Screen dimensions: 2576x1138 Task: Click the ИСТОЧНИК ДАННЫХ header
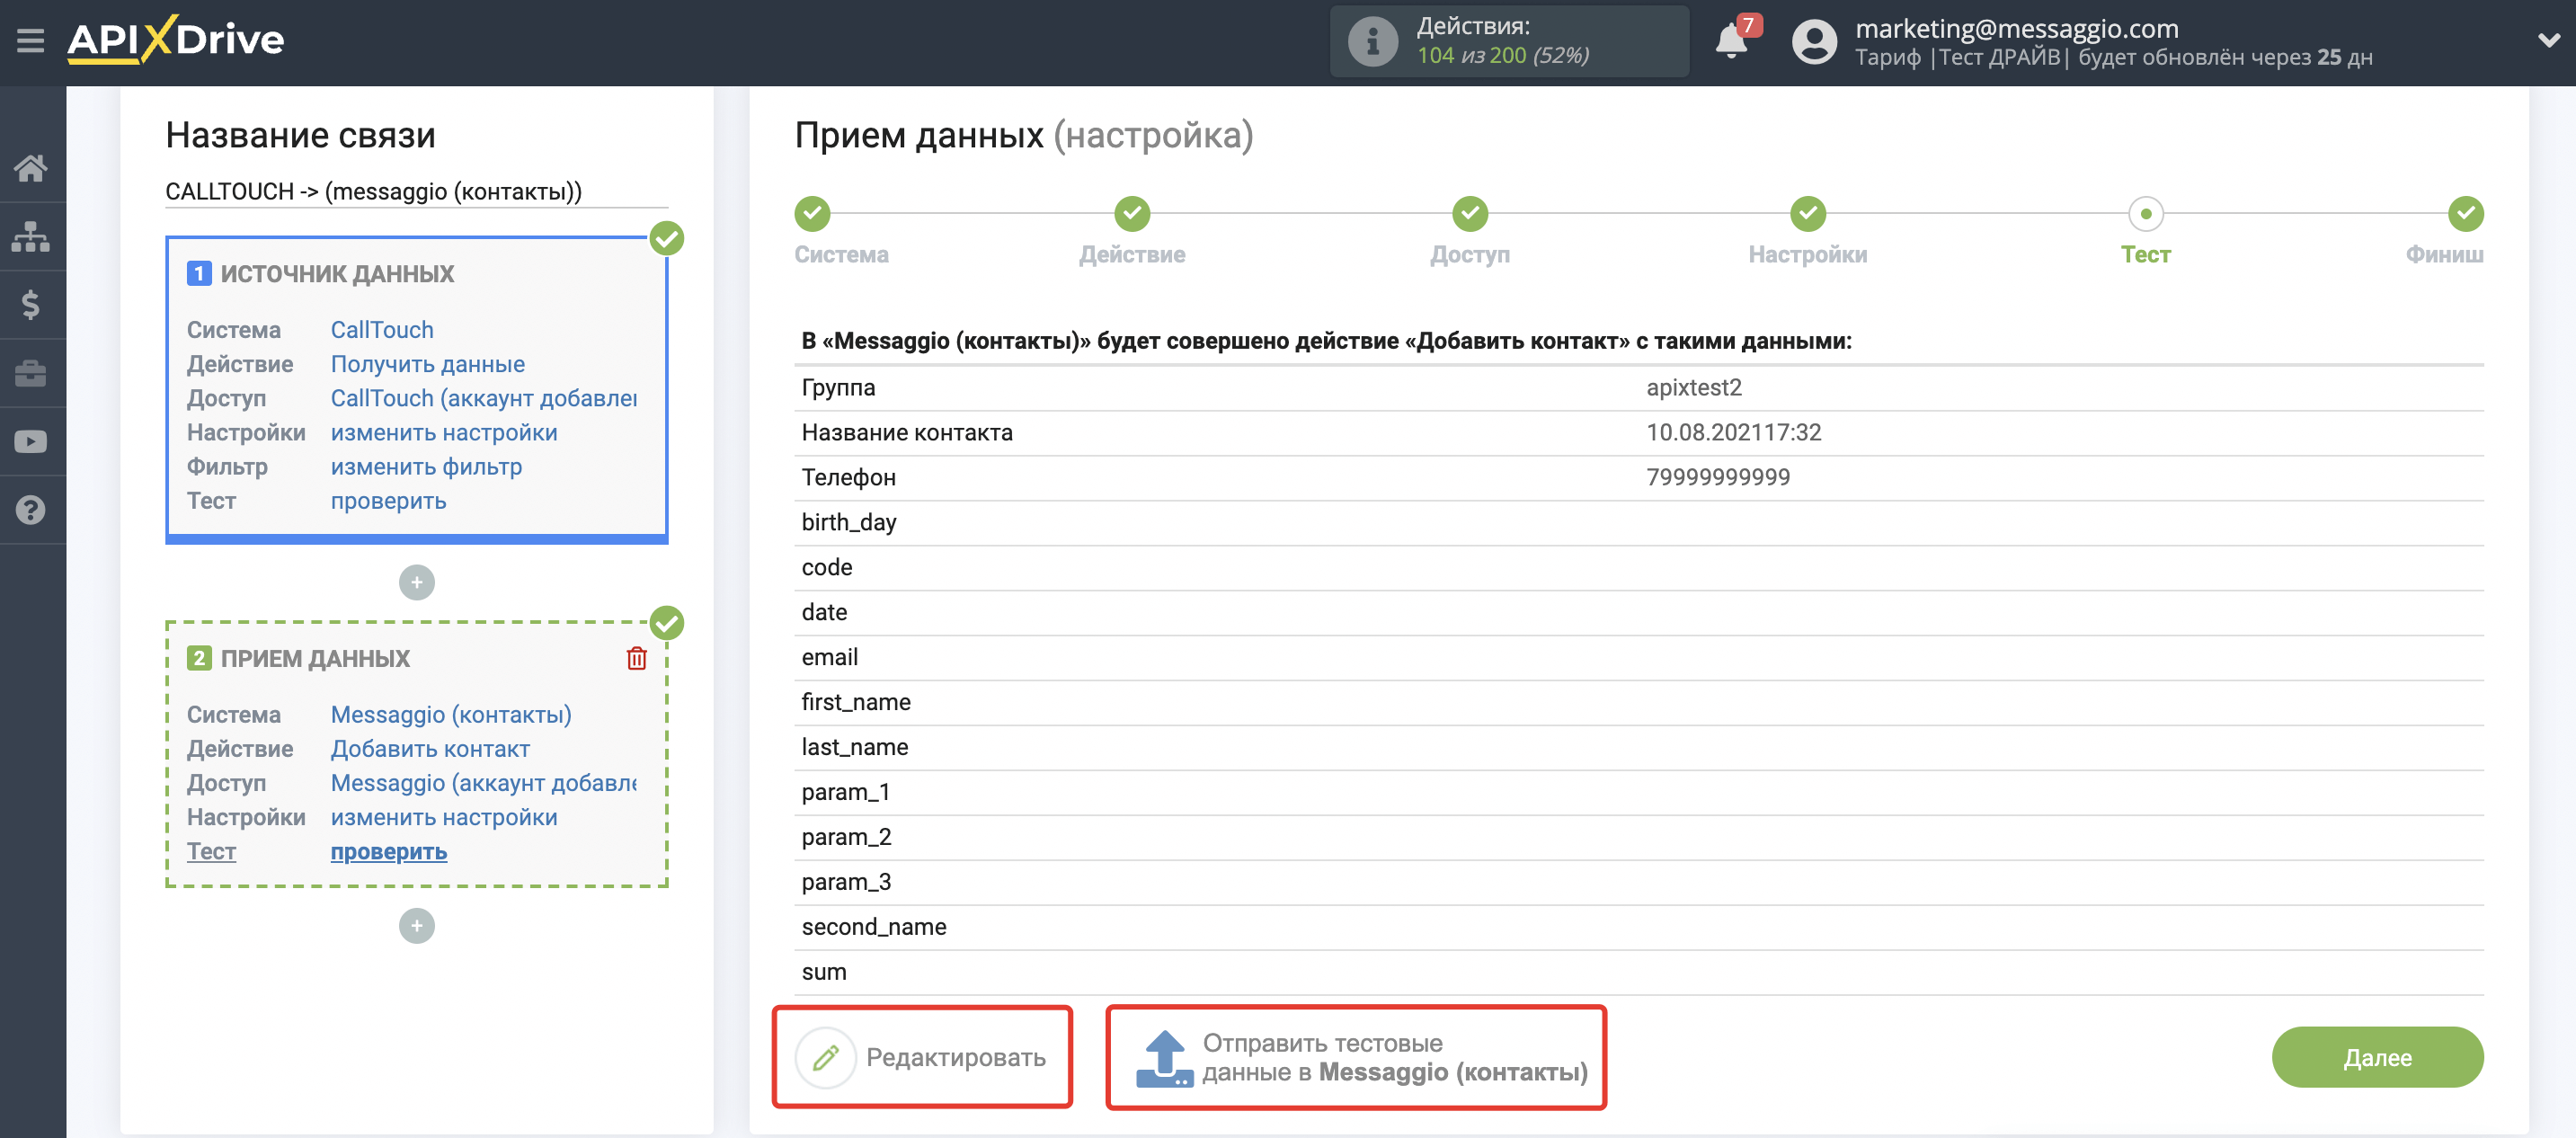[337, 274]
